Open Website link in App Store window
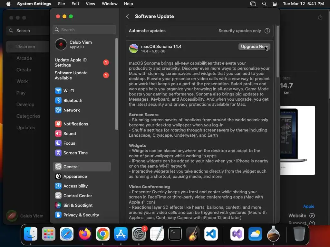Image resolution: width=330 pixels, height=247 pixels. click(301, 216)
